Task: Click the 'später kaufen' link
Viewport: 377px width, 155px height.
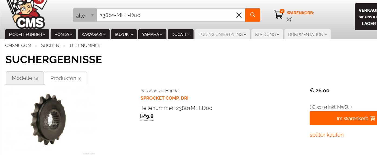Action: 327,135
